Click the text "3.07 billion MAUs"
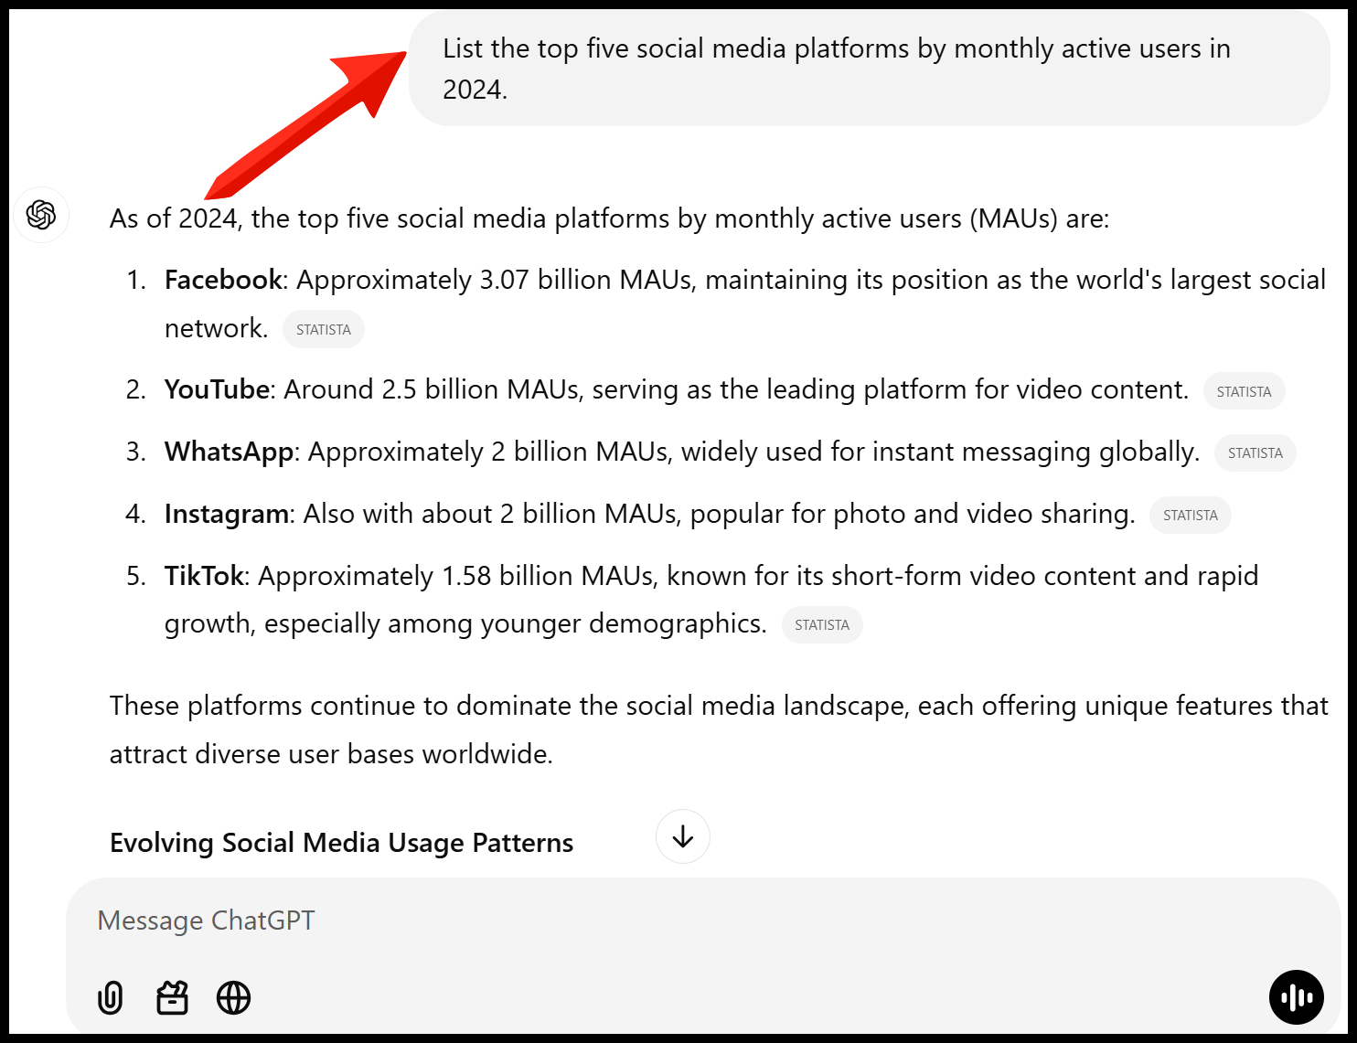Screen dimensions: 1357x1043 pos(586,280)
